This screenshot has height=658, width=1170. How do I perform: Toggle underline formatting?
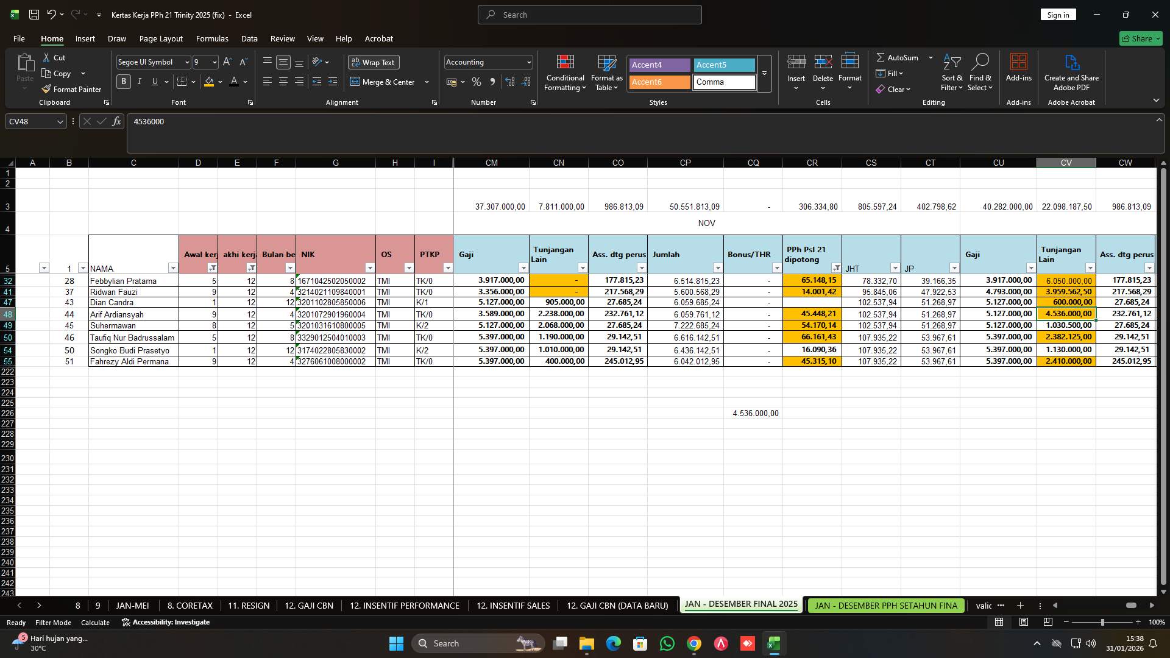(154, 81)
